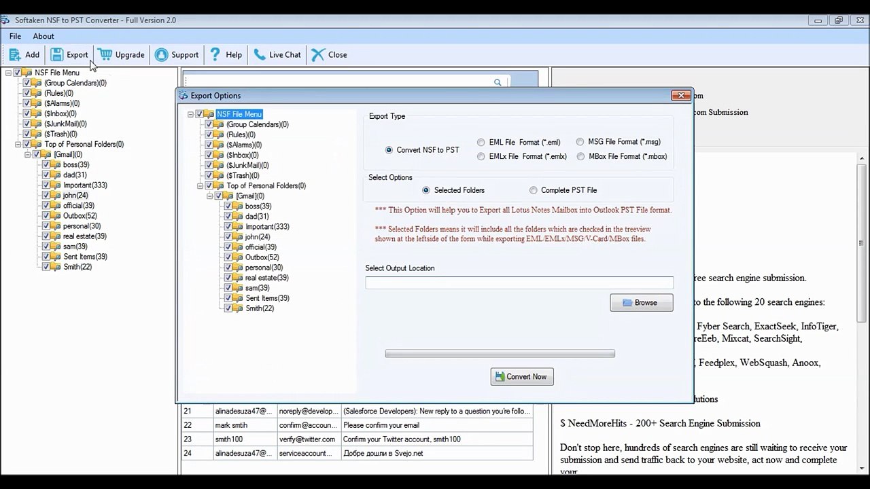
Task: Click the Close X toolbar icon
Action: click(x=318, y=55)
